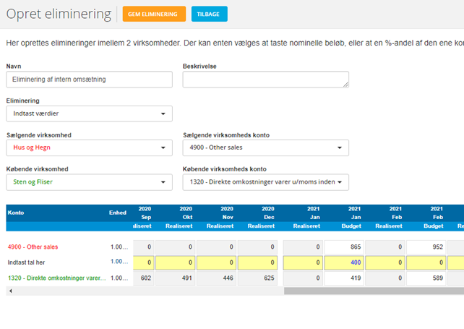Open the Købende virksomhed dropdown
The image size is (464, 329).
click(89, 181)
